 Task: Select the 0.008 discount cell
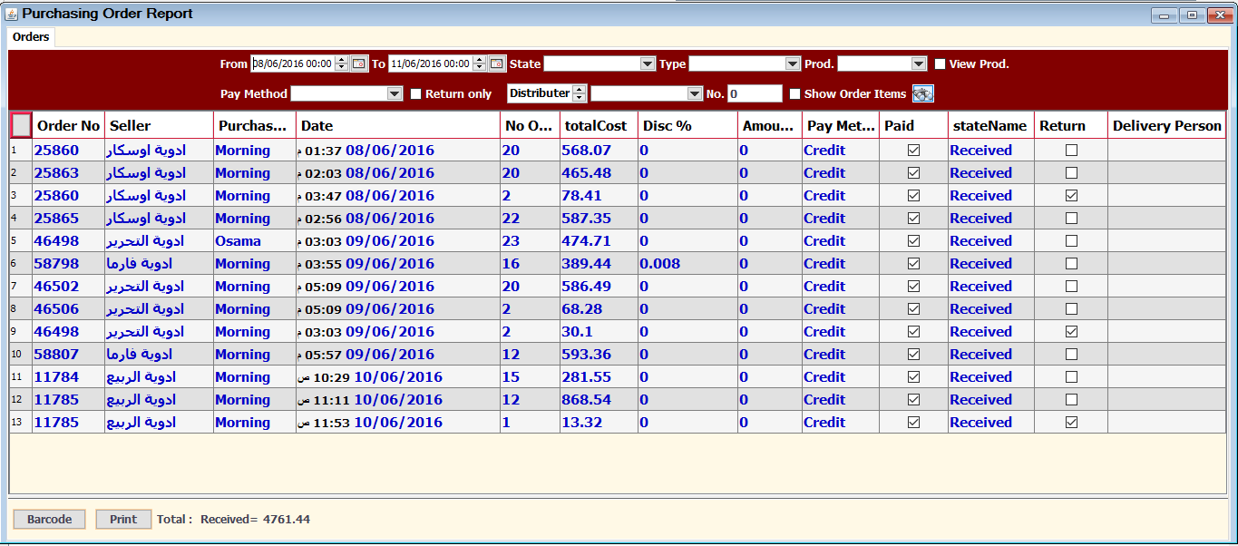coord(687,264)
